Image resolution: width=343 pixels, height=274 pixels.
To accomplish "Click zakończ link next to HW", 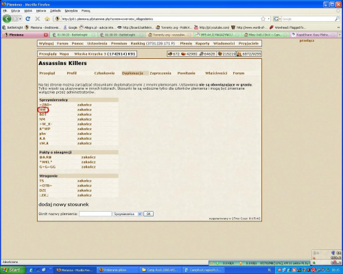I will click(x=84, y=110).
